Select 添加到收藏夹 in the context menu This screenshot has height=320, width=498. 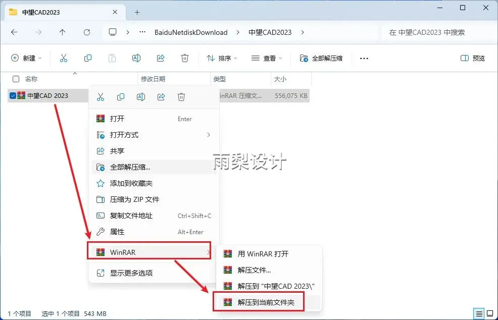pyautogui.click(x=154, y=183)
